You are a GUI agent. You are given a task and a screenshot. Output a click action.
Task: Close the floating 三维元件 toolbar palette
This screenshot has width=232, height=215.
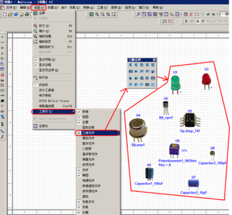click(x=154, y=60)
